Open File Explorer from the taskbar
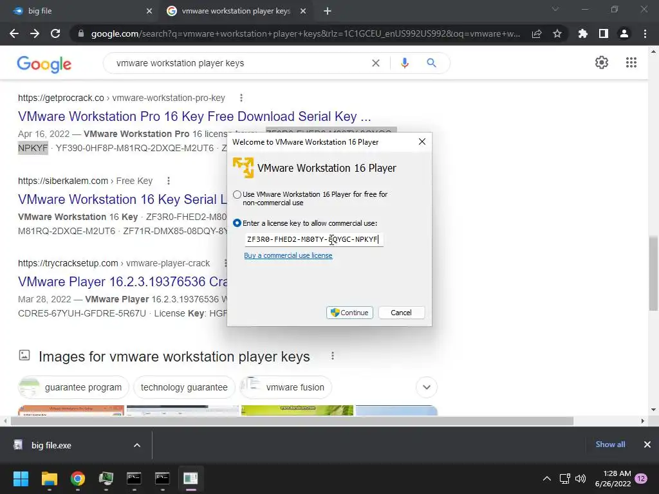This screenshot has width=659, height=494. coord(50,479)
